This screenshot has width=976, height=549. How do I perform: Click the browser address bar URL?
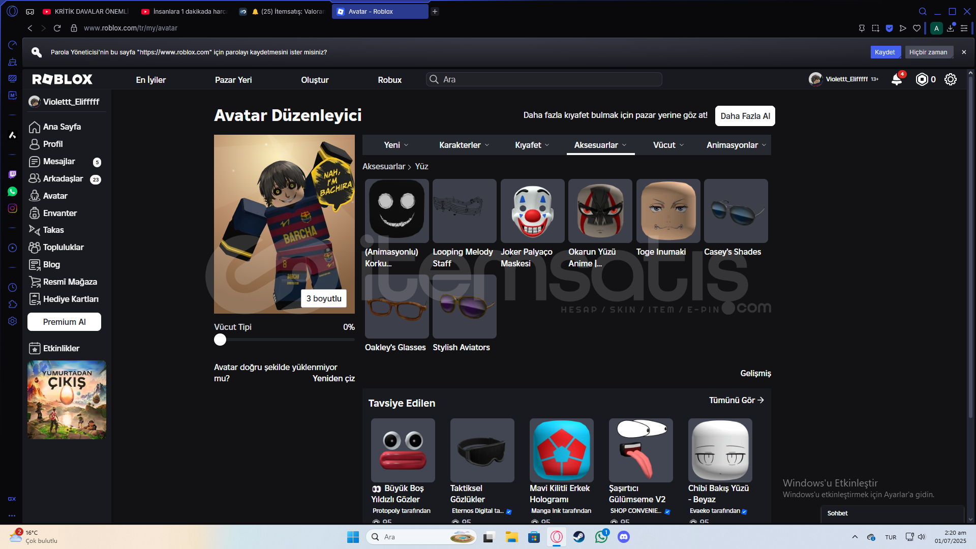point(131,28)
